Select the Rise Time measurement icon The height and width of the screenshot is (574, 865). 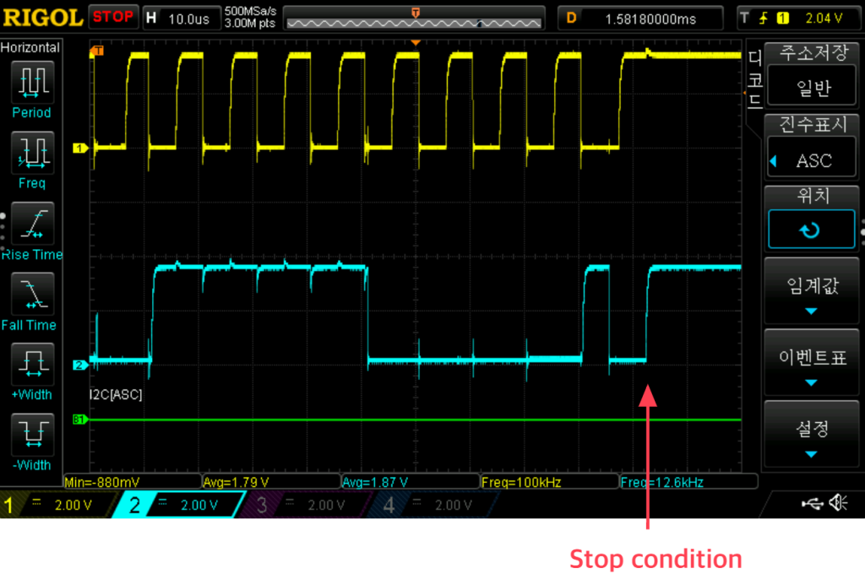(x=32, y=224)
